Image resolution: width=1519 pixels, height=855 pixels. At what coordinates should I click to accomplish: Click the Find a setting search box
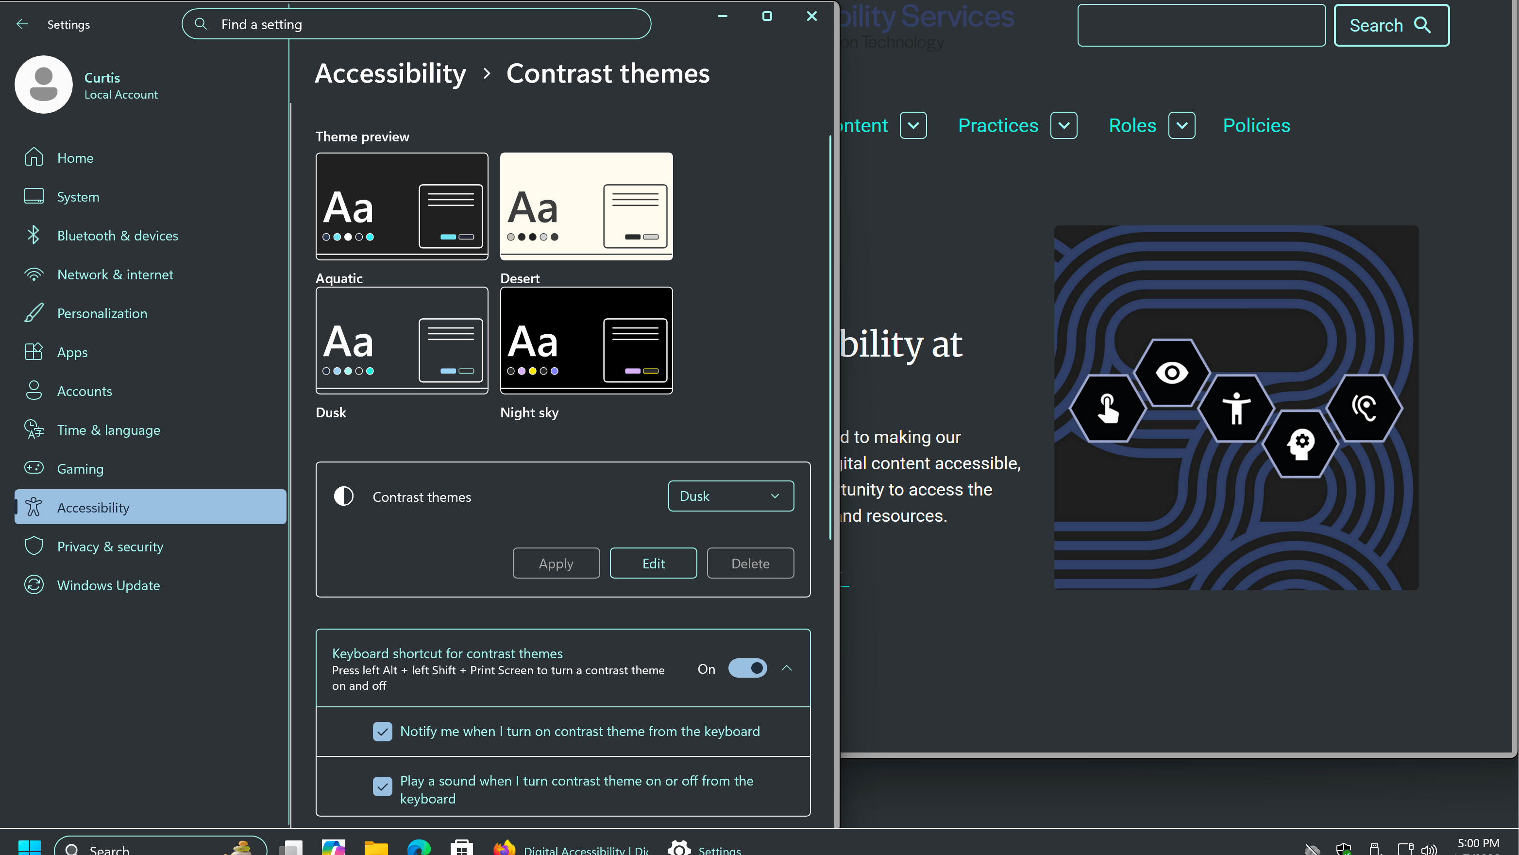pyautogui.click(x=416, y=24)
